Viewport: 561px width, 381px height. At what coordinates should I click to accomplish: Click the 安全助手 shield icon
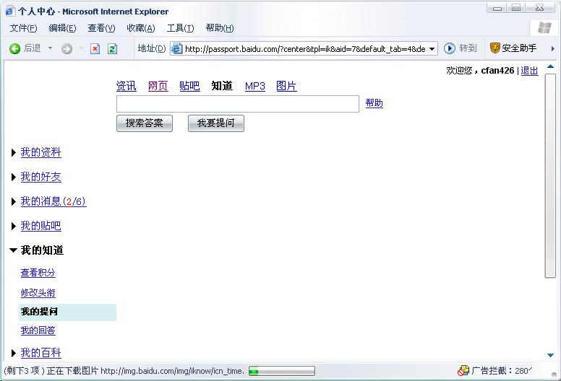coord(494,48)
